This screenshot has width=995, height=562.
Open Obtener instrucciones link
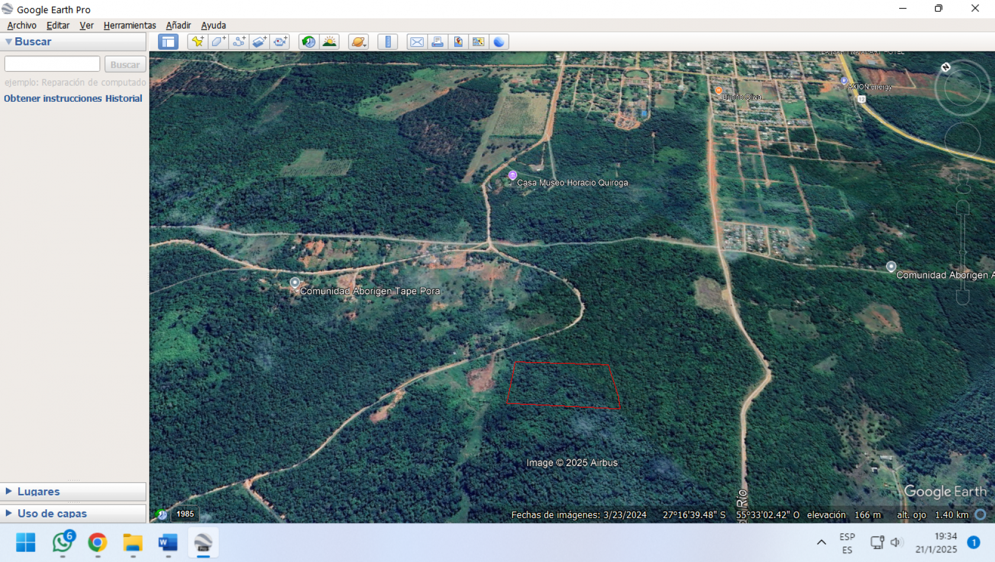tap(53, 98)
